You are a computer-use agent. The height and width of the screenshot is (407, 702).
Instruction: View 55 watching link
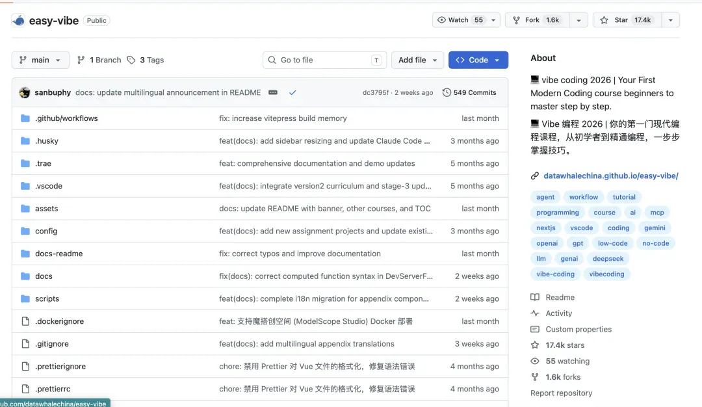click(x=567, y=361)
